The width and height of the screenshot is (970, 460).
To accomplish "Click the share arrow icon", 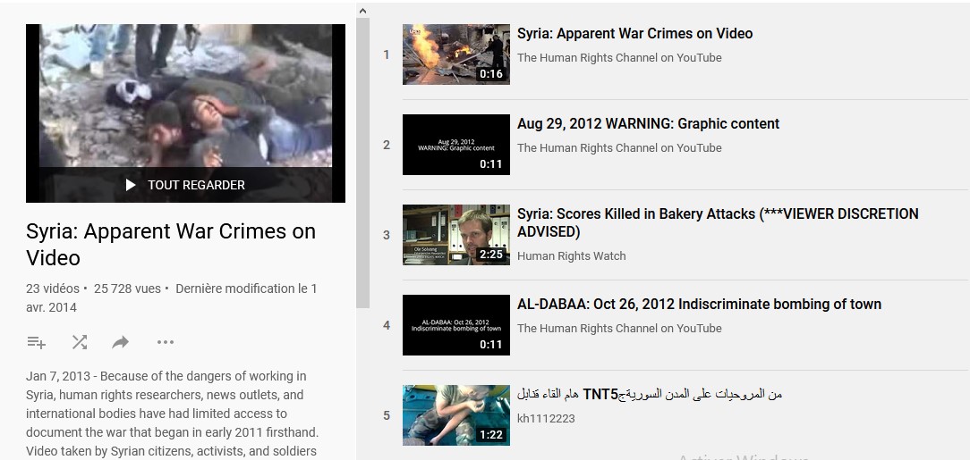I will tap(121, 342).
